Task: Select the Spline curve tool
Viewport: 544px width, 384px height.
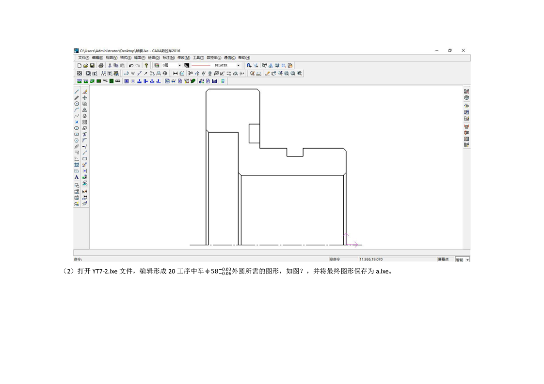Action: click(x=77, y=116)
